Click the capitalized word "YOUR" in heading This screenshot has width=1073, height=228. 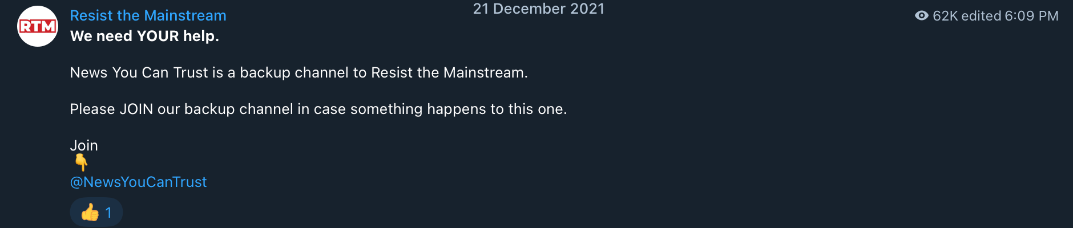coord(158,36)
